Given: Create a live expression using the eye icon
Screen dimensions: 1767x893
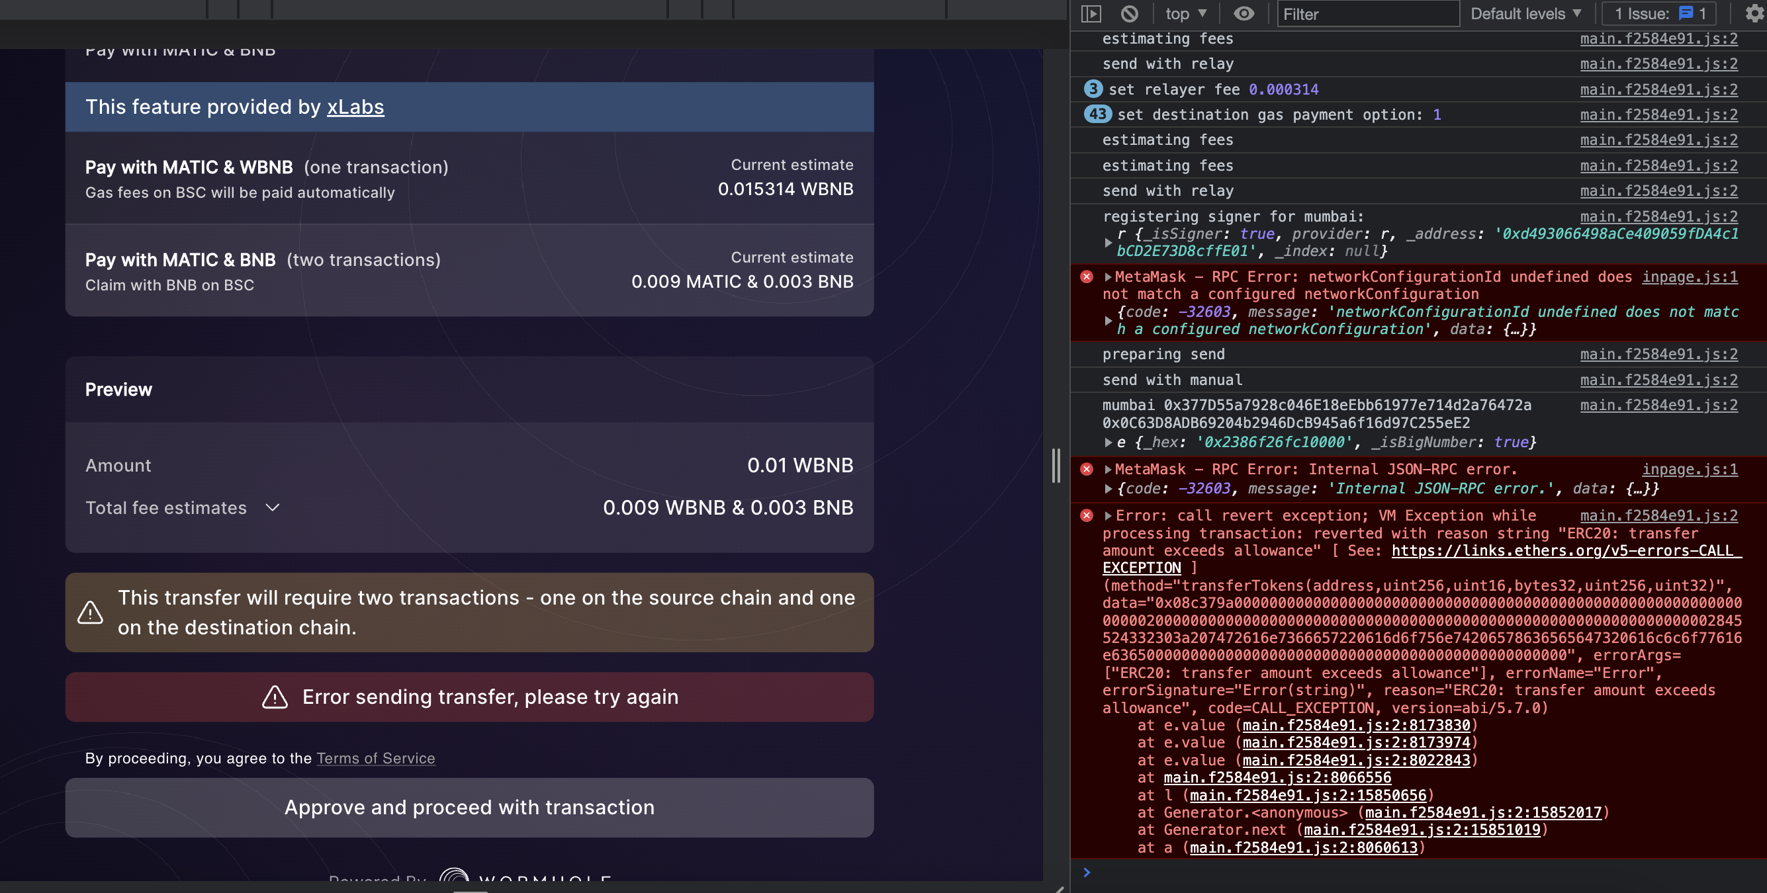Looking at the screenshot, I should pyautogui.click(x=1244, y=14).
